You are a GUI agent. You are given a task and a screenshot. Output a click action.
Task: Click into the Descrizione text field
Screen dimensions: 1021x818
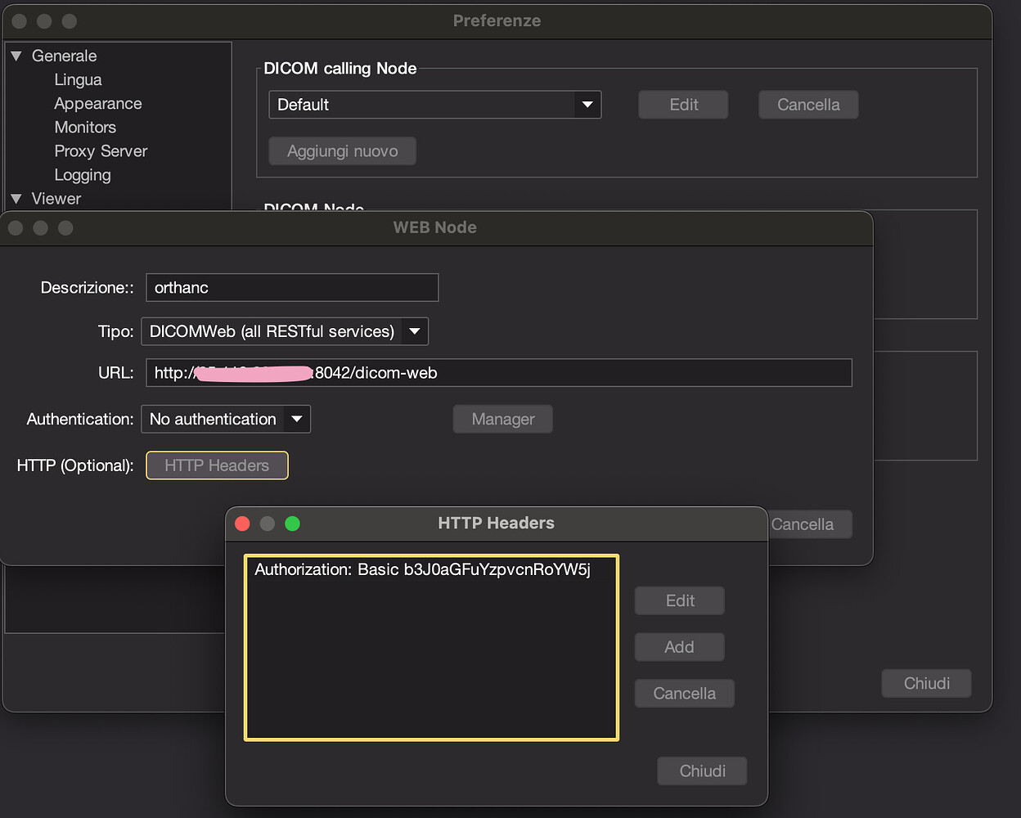[292, 288]
